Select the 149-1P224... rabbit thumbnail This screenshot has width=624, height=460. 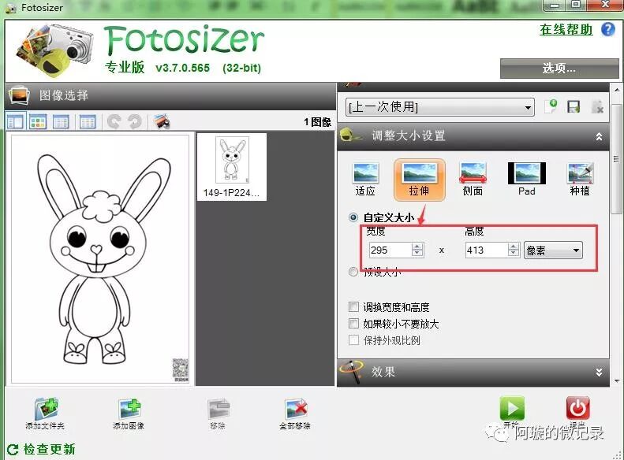(x=232, y=167)
